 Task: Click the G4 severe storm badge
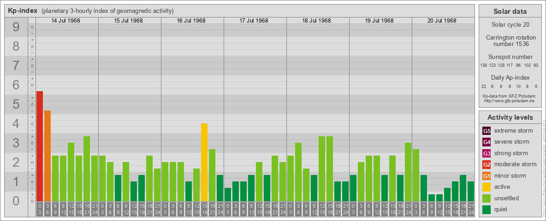pyautogui.click(x=487, y=142)
